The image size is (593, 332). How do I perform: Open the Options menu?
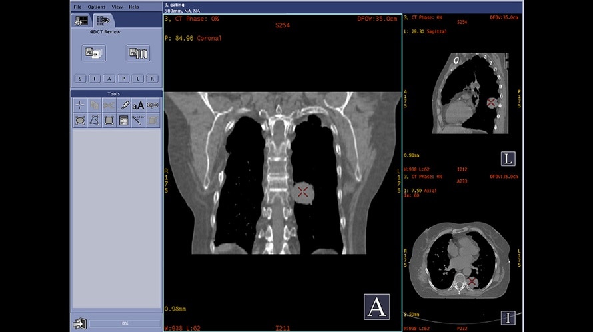click(96, 7)
